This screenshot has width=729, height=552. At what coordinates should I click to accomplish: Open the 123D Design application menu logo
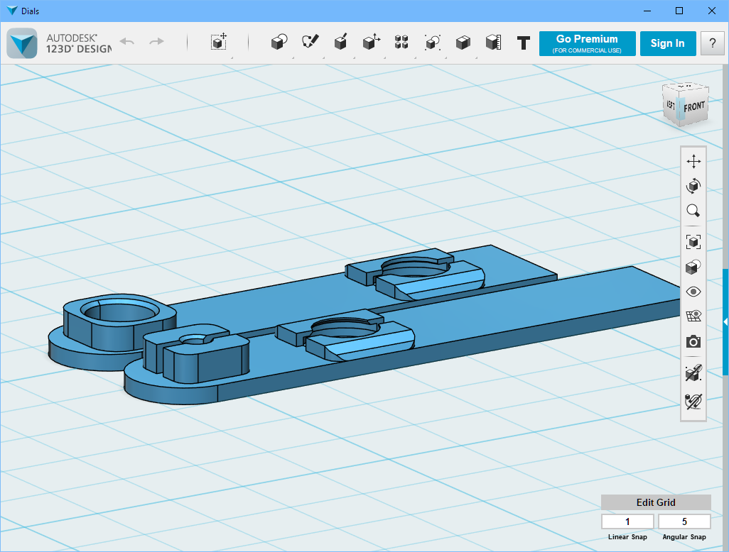(x=22, y=43)
